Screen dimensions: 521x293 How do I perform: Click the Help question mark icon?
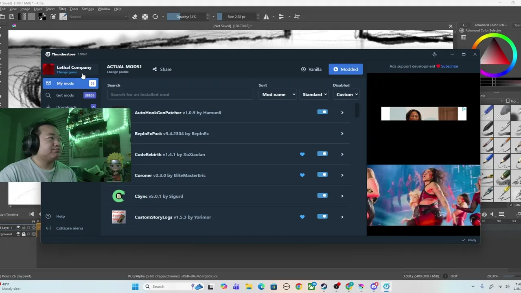48,216
